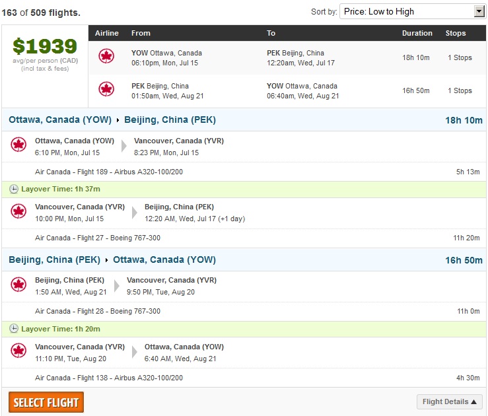
Task: Click clock icon next to Layover Time 1h 20m
Action: [x=13, y=329]
